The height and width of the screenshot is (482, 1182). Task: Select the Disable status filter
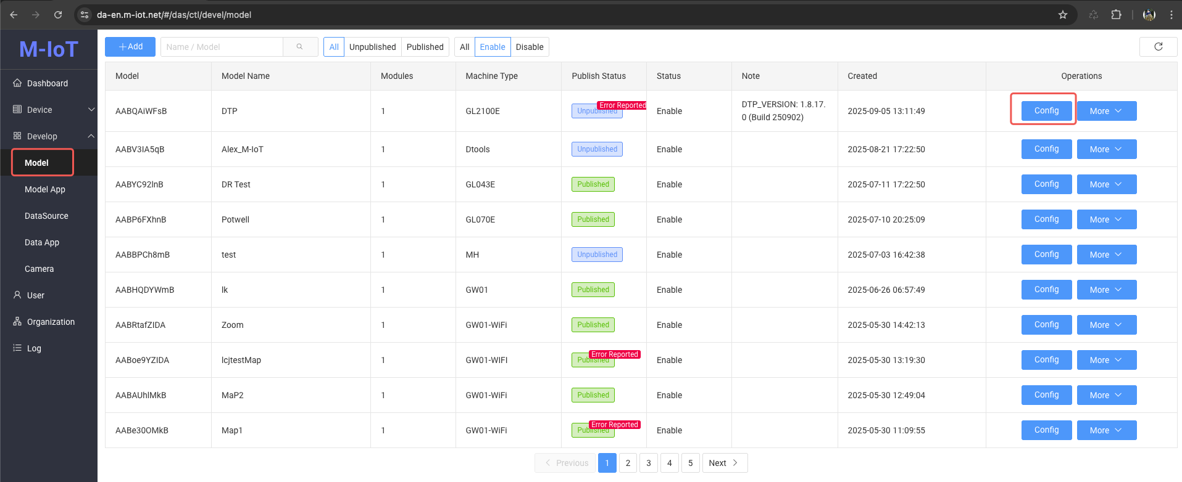[530, 47]
